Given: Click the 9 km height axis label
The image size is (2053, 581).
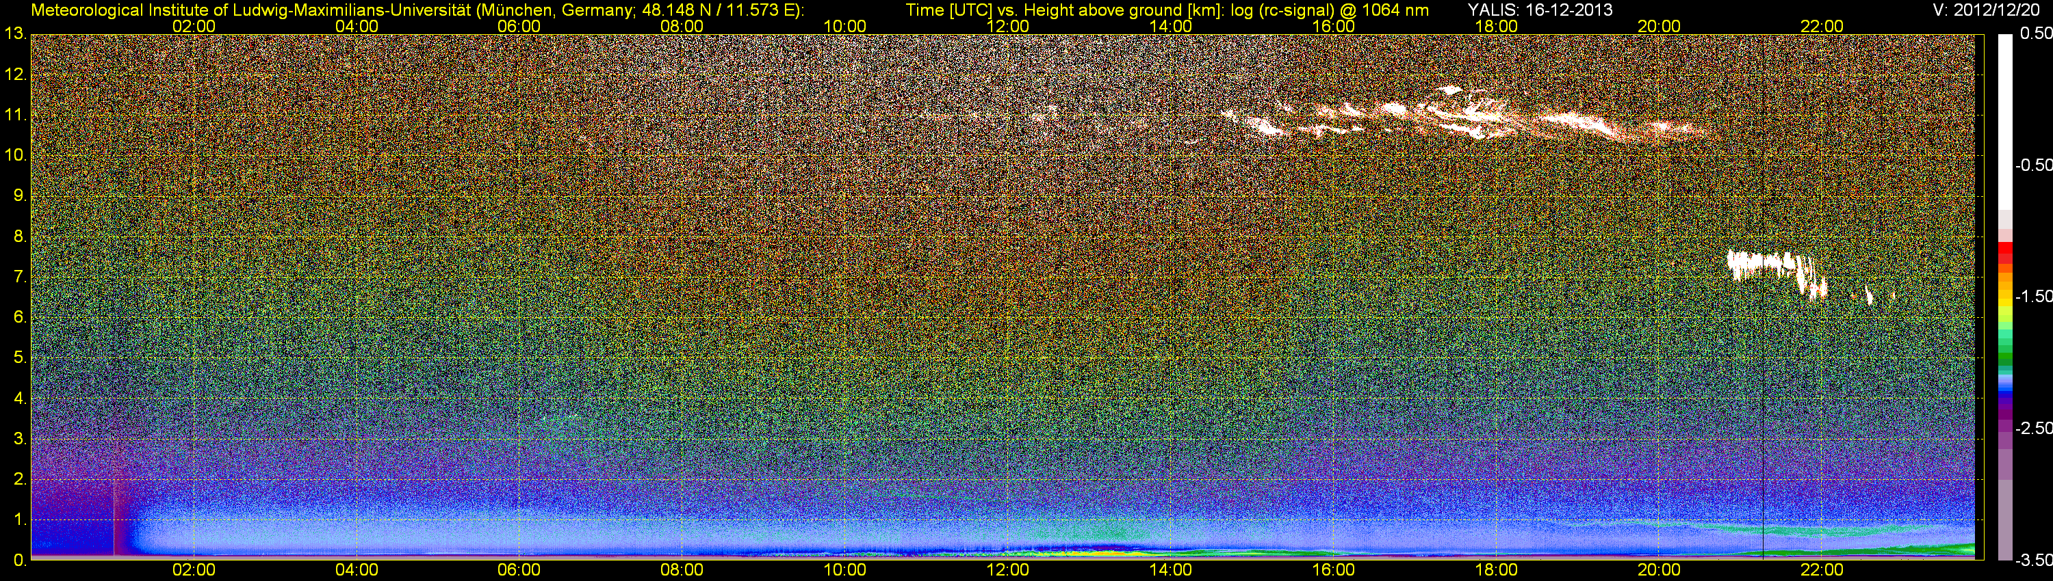Looking at the screenshot, I should tap(19, 195).
